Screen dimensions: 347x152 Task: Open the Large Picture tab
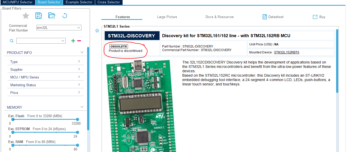pyautogui.click(x=167, y=17)
